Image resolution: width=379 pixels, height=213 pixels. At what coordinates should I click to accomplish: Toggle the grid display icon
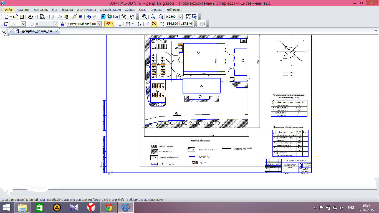point(128,24)
